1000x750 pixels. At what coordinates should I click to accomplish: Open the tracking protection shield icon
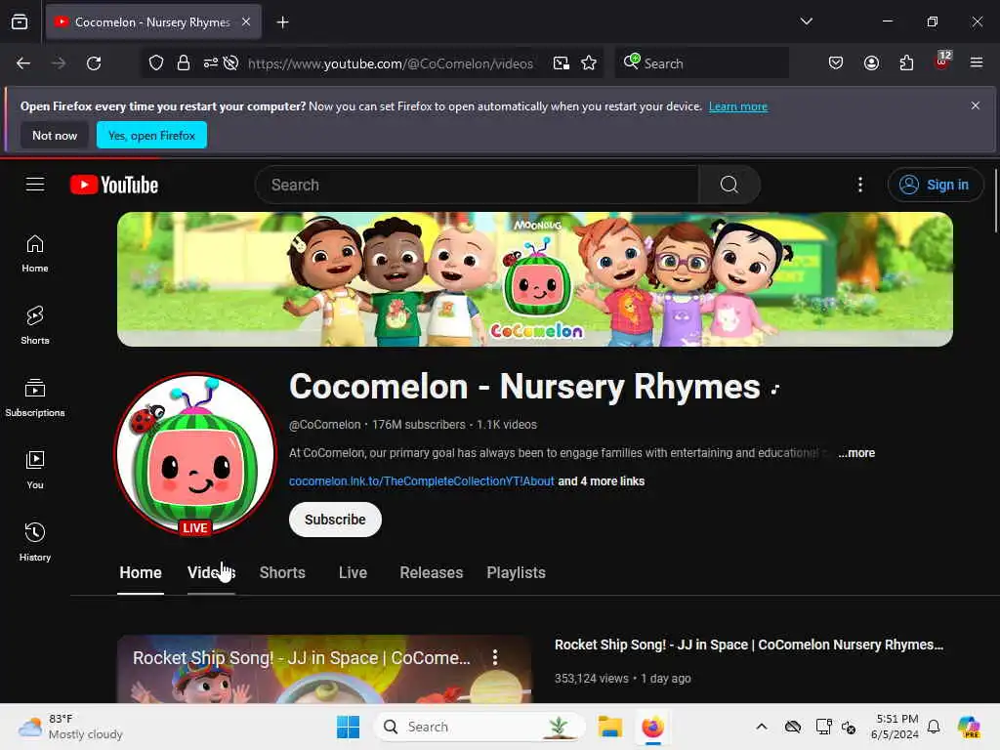[x=156, y=63]
